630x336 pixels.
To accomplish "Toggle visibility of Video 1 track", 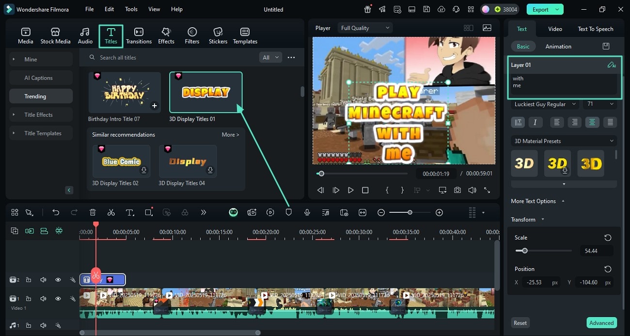I will click(x=58, y=299).
